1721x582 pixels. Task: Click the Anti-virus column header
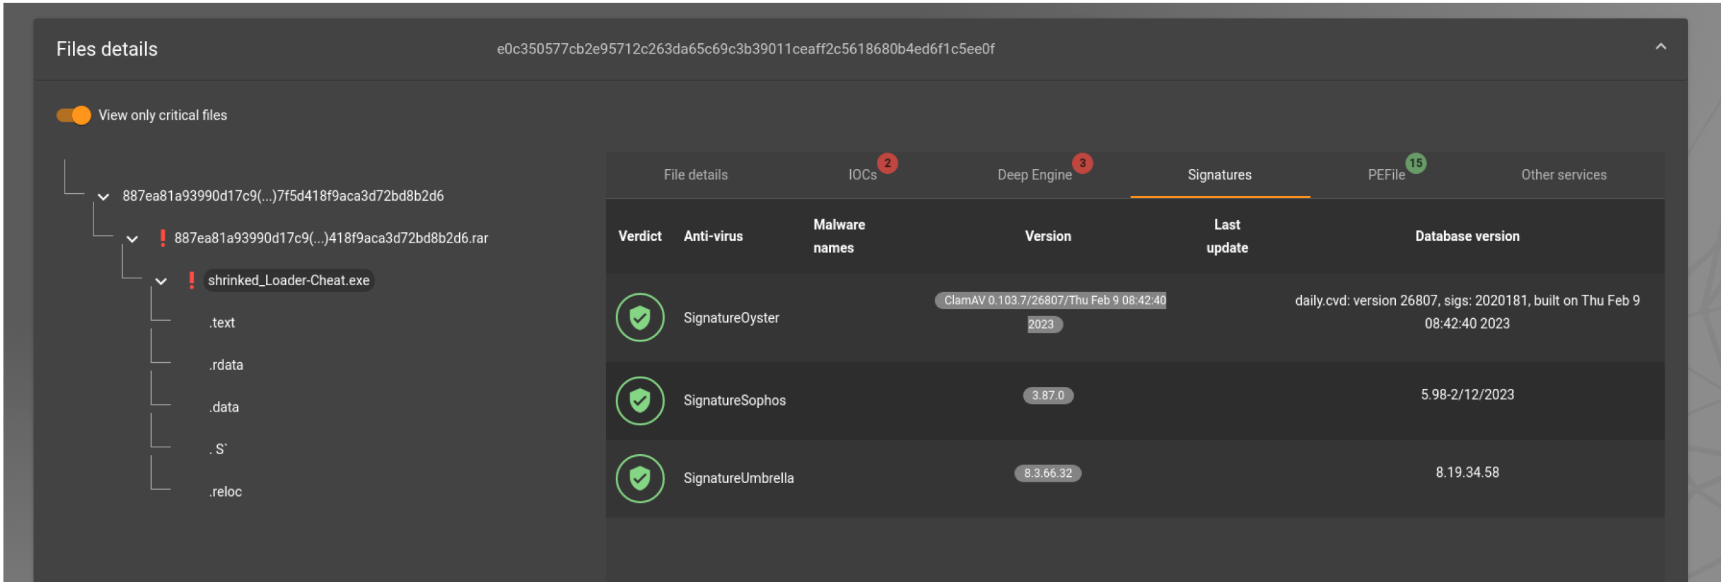[x=713, y=236]
